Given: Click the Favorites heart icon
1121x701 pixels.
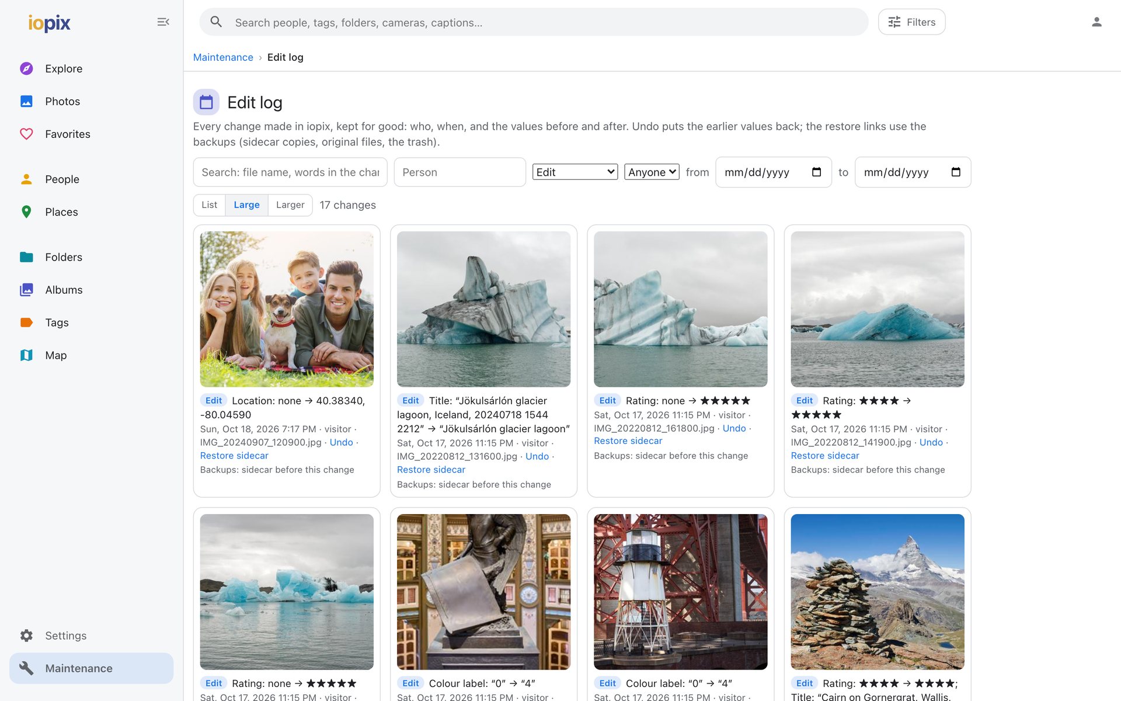Looking at the screenshot, I should [x=26, y=134].
